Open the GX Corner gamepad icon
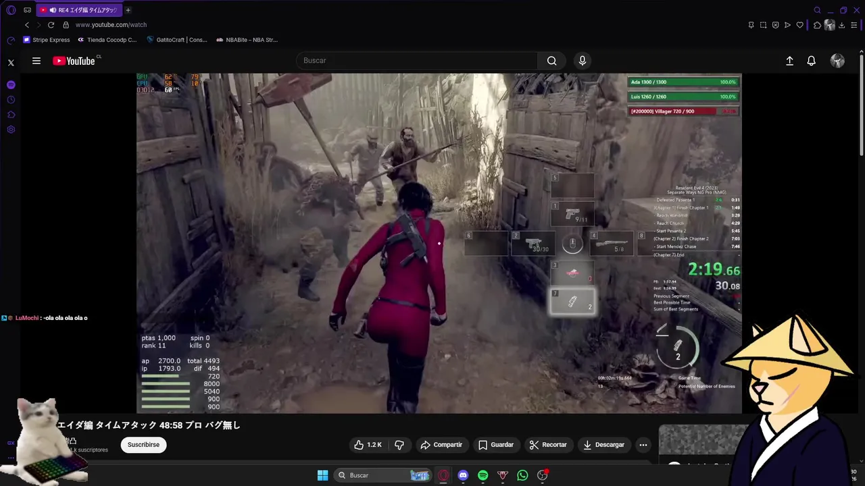Image resolution: width=865 pixels, height=486 pixels. coord(27,10)
